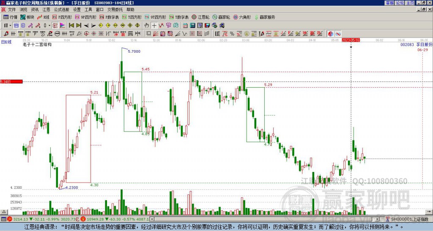
Task: Jump to first bar with skip-start arrow
Action: click(x=71, y=25)
